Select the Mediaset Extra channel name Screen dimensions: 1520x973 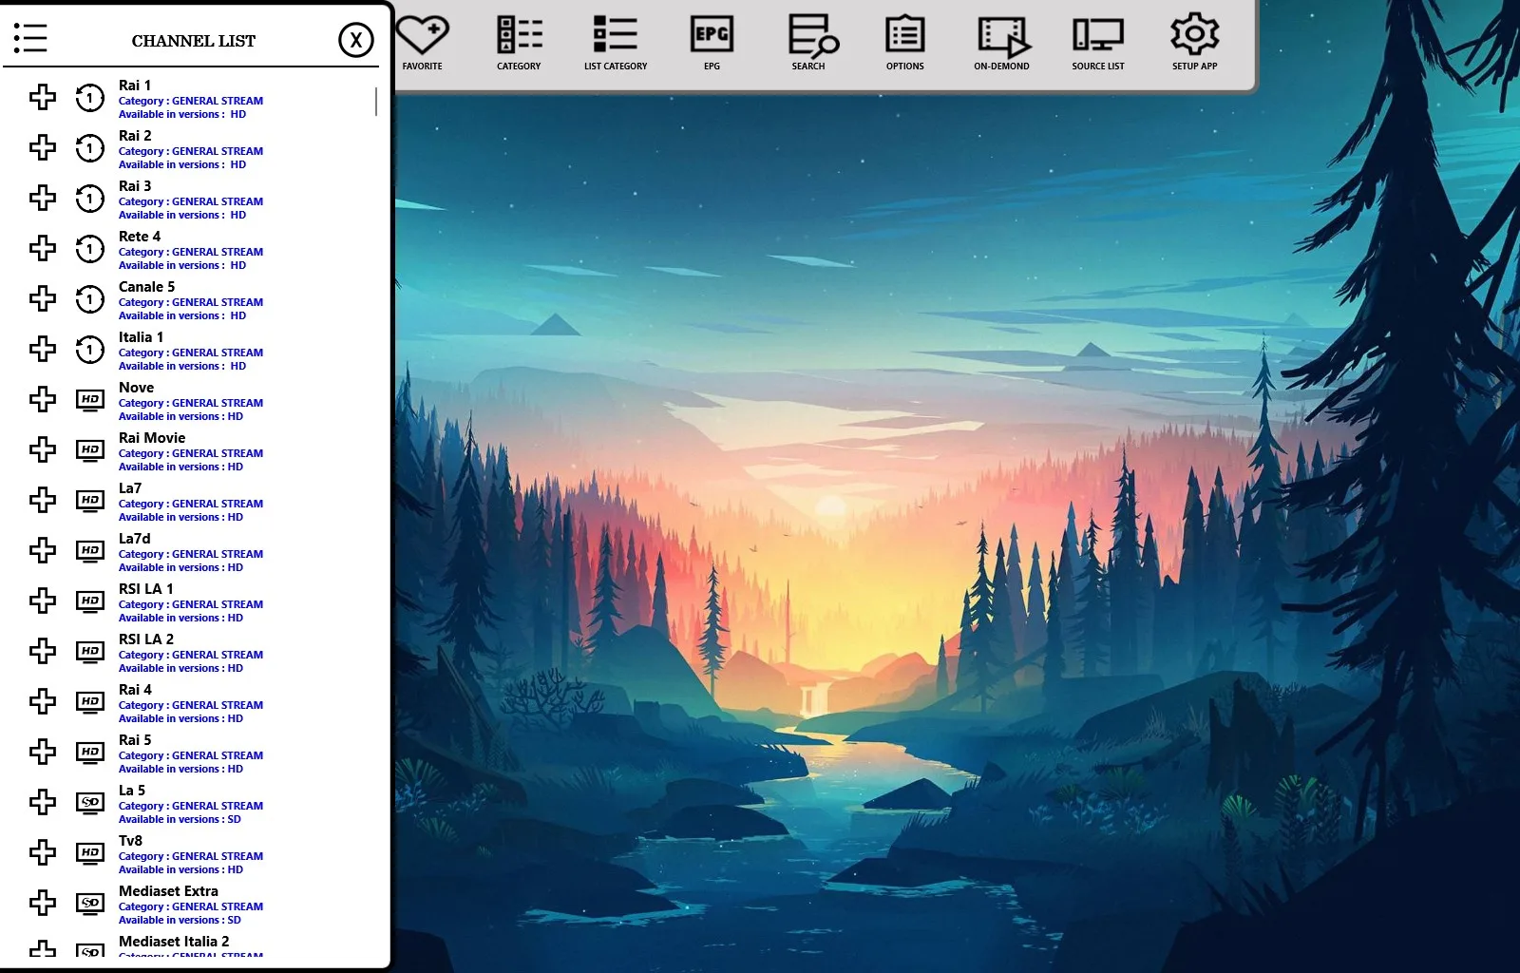click(168, 891)
